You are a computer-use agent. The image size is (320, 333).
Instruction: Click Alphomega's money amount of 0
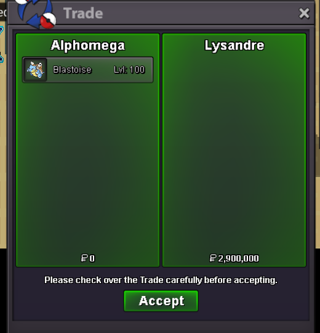tap(92, 258)
